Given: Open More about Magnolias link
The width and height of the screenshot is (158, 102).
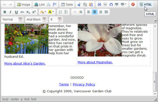Looking at the screenshot, I should [x=95, y=62].
